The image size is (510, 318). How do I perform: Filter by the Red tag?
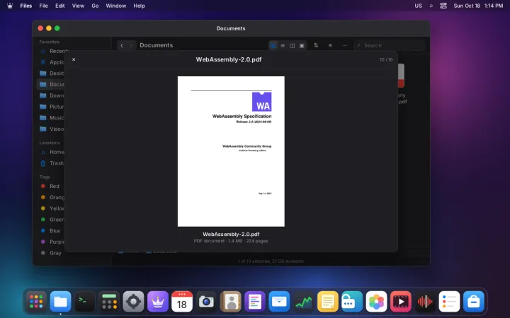coord(52,186)
